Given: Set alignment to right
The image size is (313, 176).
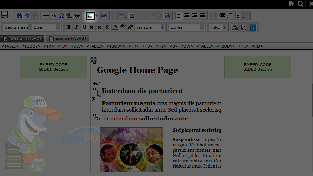Looking at the screenshot, I should point(195,15).
